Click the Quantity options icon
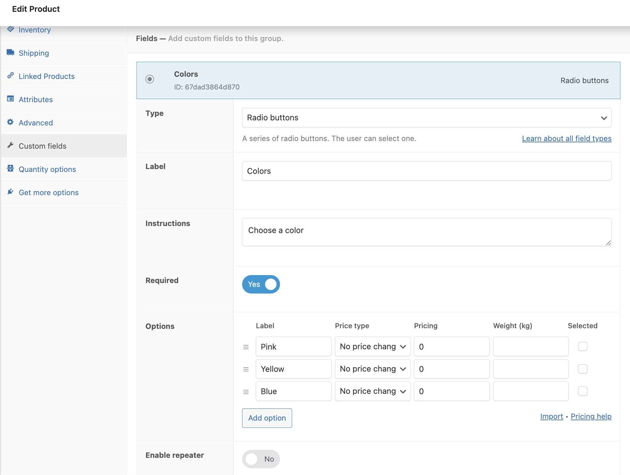The width and height of the screenshot is (630, 475). pyautogui.click(x=10, y=169)
